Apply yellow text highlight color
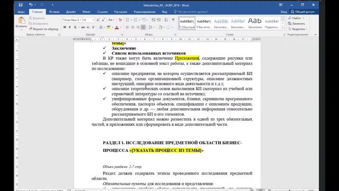The width and height of the screenshot is (339, 191). (x=109, y=27)
